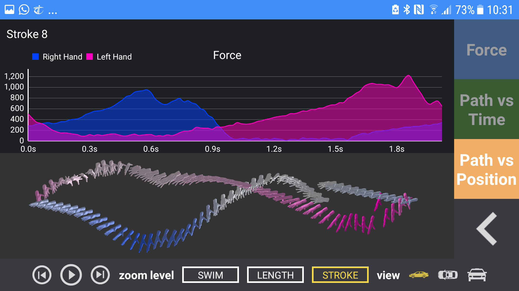Select front-view car icon
This screenshot has width=519, height=291.
477,275
